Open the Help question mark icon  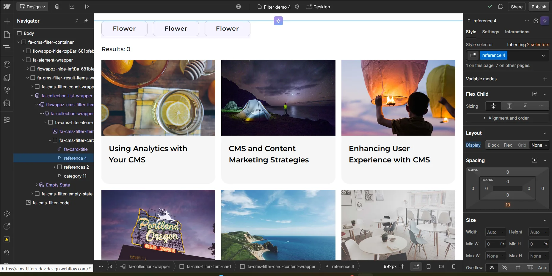click(7, 226)
